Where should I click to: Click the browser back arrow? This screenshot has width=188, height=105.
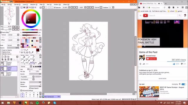tap(144, 7)
